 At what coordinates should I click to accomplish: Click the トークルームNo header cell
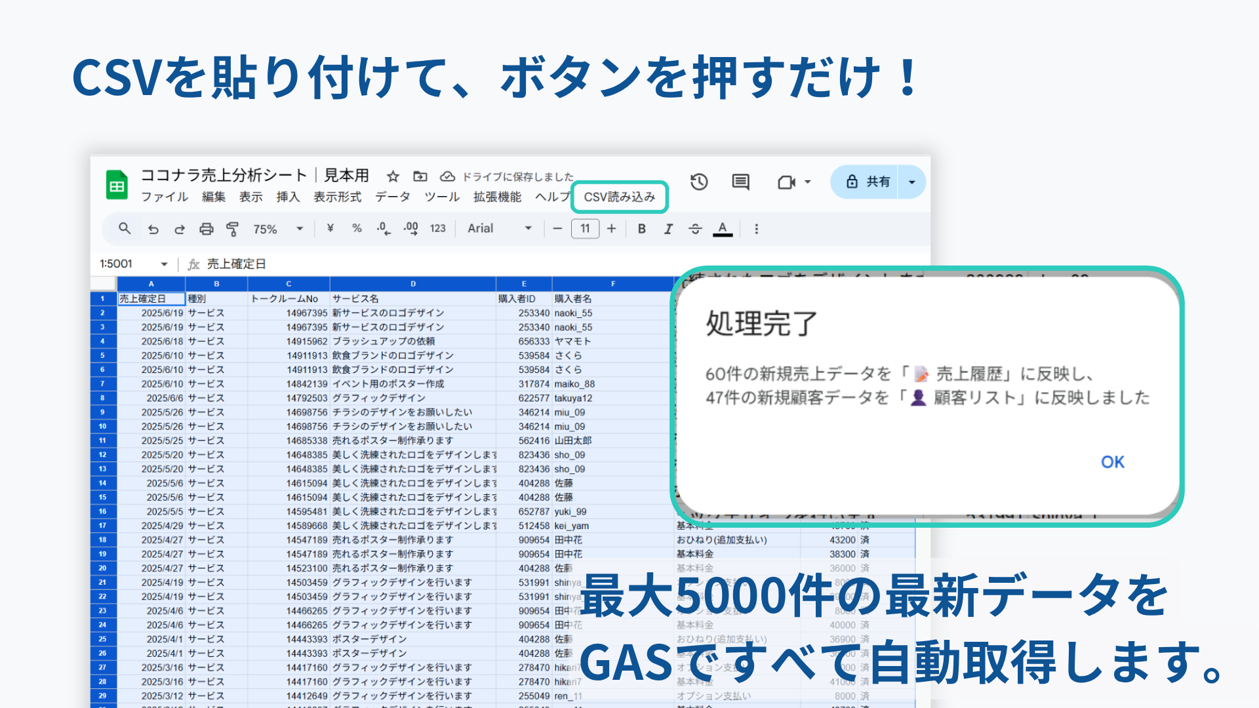point(289,298)
